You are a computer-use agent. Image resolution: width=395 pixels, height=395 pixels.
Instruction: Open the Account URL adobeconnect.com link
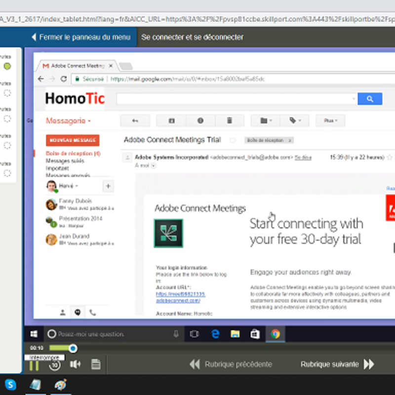(x=181, y=297)
